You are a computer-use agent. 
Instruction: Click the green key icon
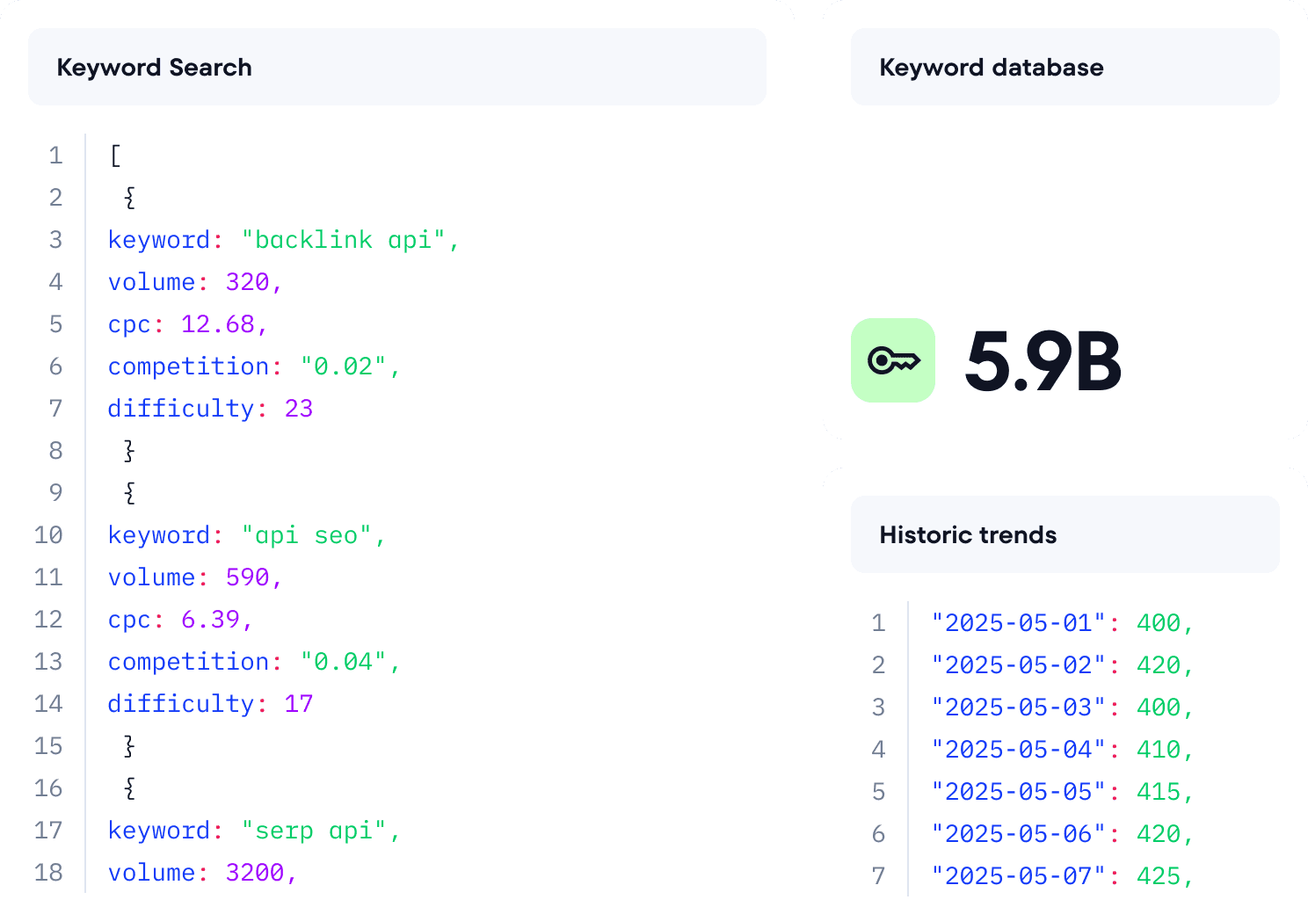[892, 360]
